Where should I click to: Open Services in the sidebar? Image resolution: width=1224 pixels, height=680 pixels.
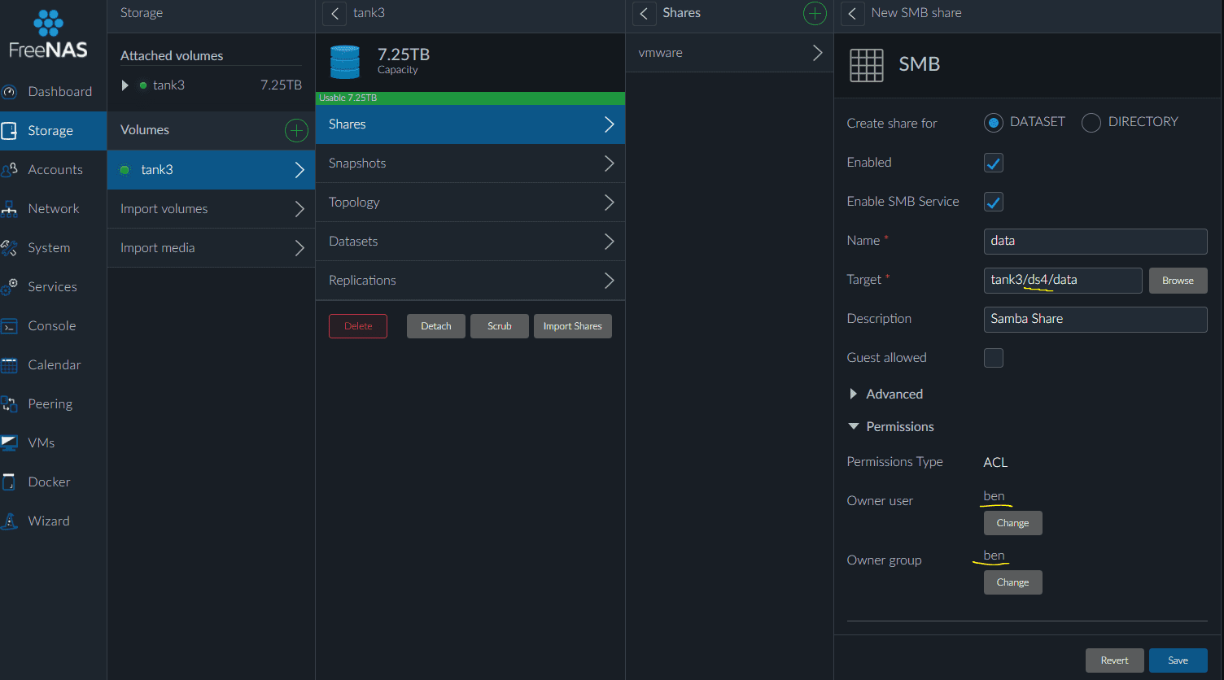click(x=53, y=287)
